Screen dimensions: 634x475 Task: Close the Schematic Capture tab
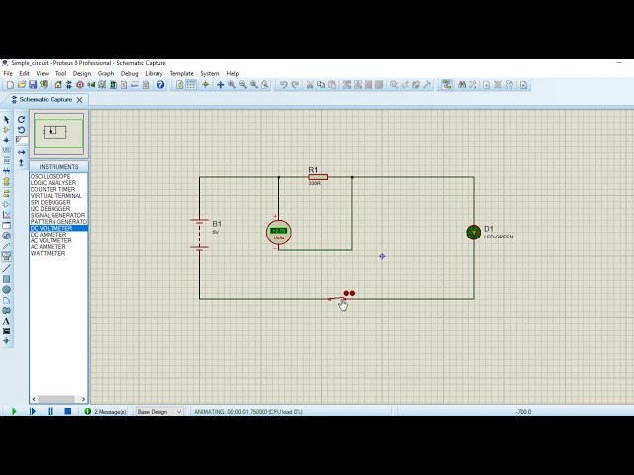pos(79,100)
